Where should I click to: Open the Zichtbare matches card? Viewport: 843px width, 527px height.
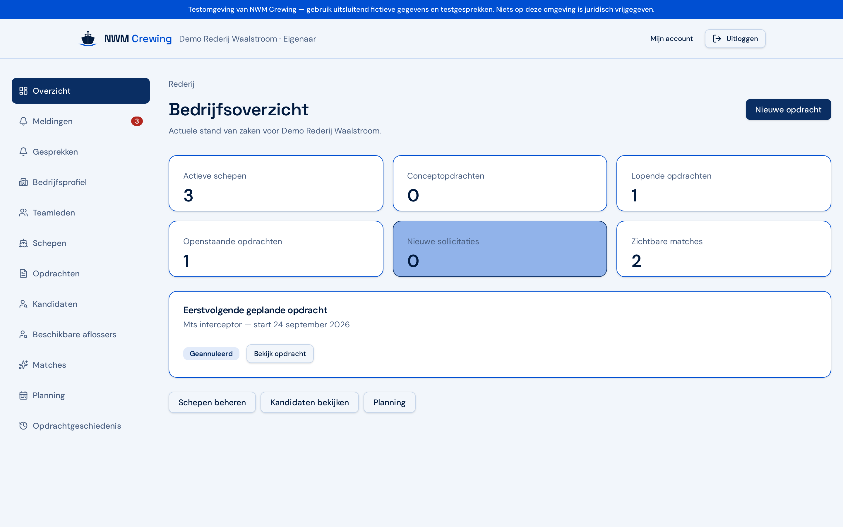(x=724, y=249)
